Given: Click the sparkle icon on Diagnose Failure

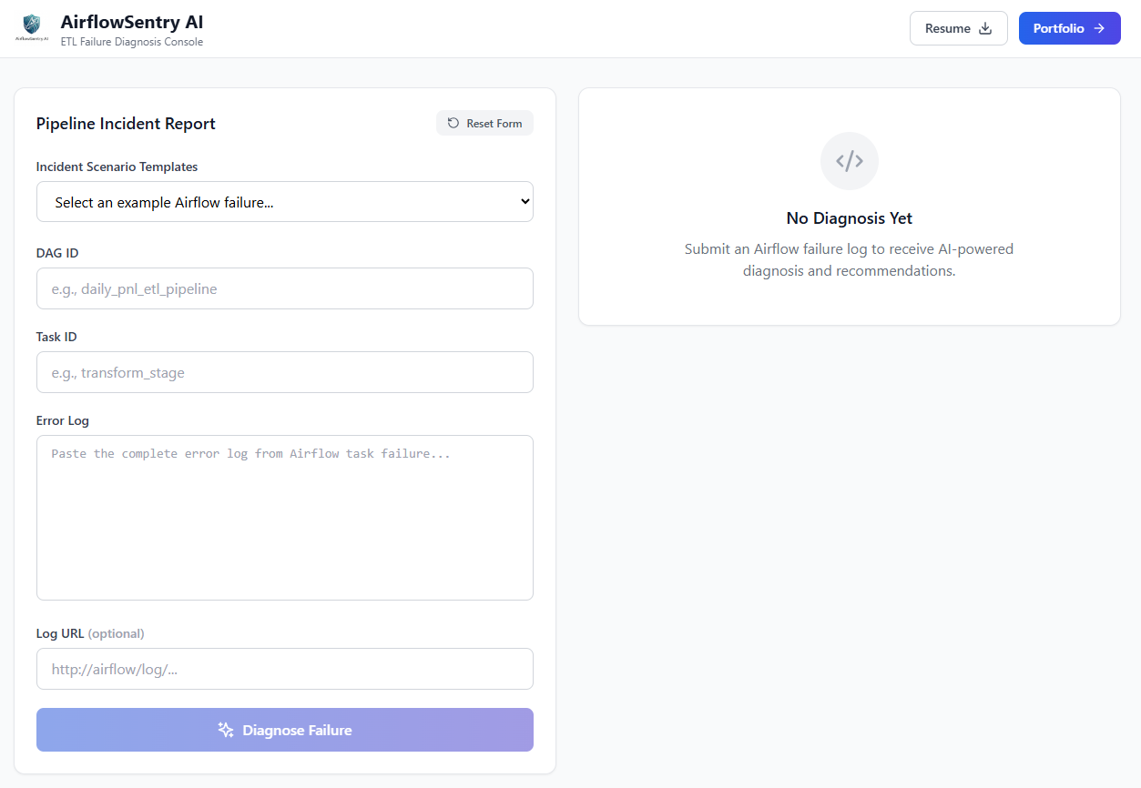Looking at the screenshot, I should [226, 730].
